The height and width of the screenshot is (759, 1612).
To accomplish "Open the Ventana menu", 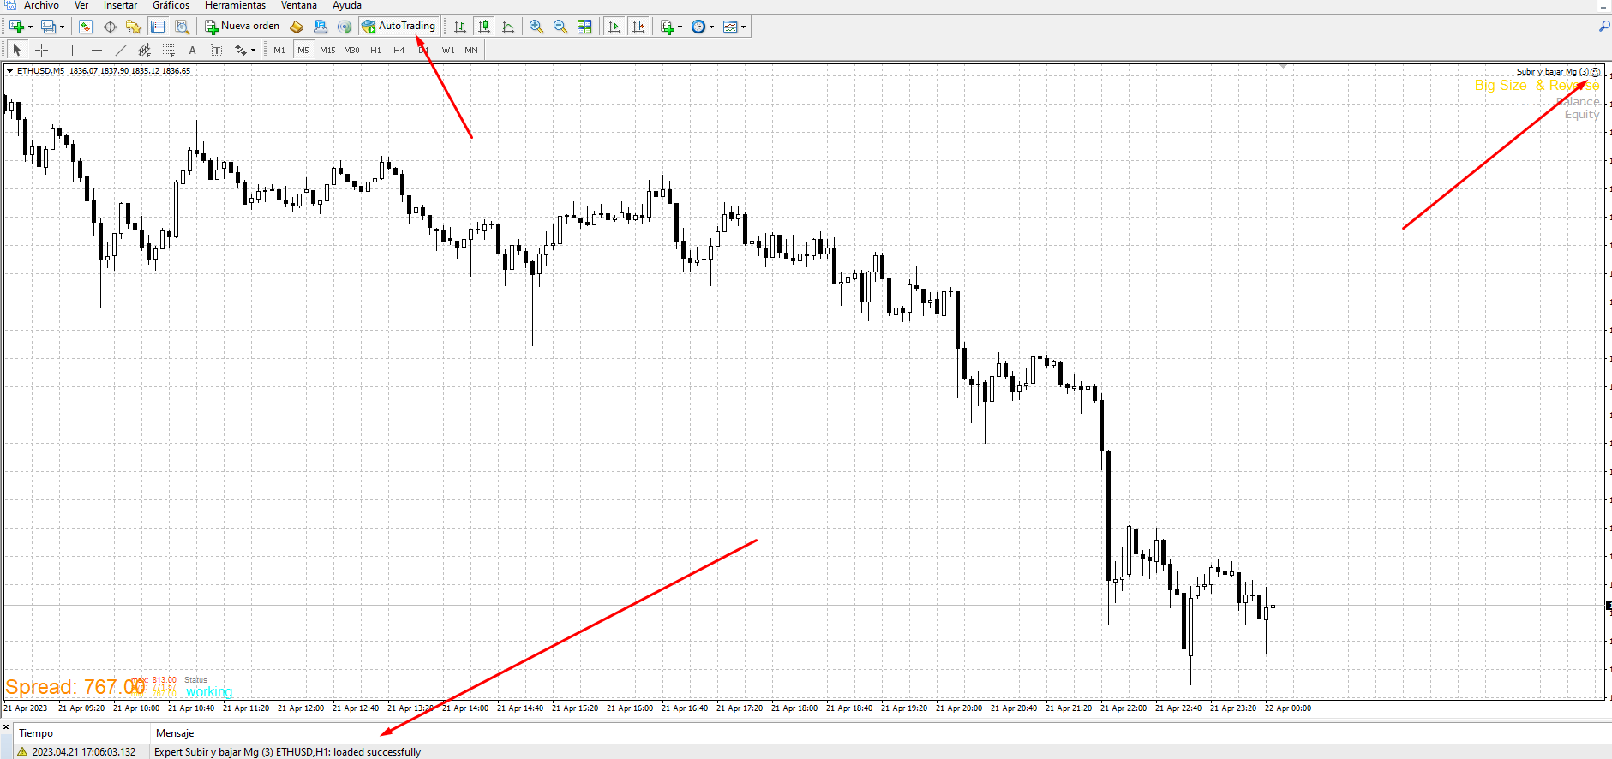I will (x=299, y=5).
